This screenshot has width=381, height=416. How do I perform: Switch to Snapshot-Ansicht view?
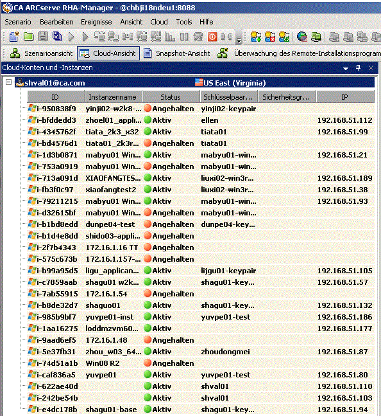click(x=183, y=53)
